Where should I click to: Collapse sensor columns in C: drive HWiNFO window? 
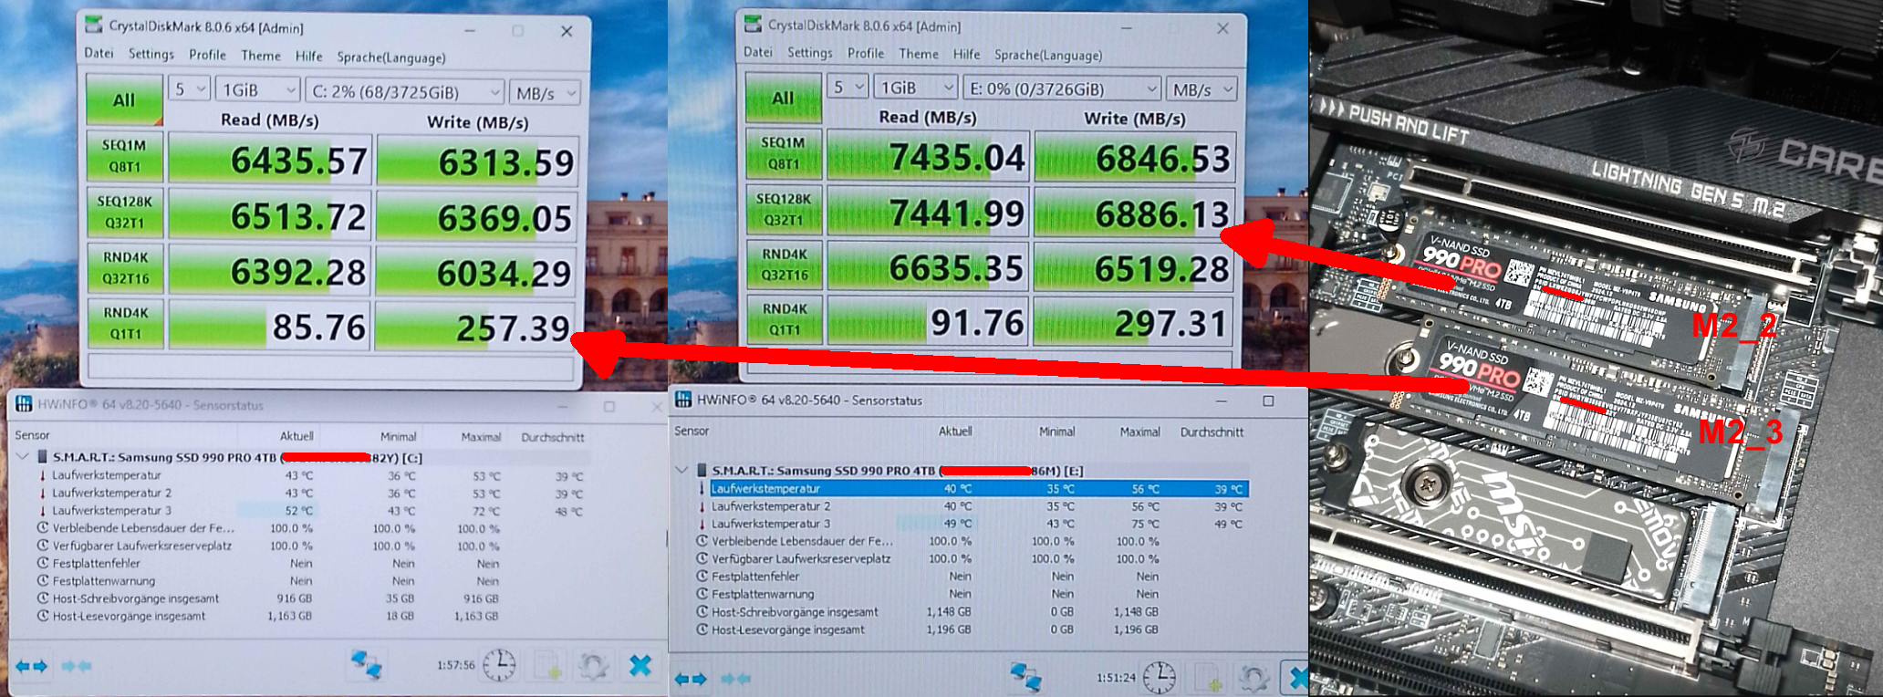click(x=77, y=666)
